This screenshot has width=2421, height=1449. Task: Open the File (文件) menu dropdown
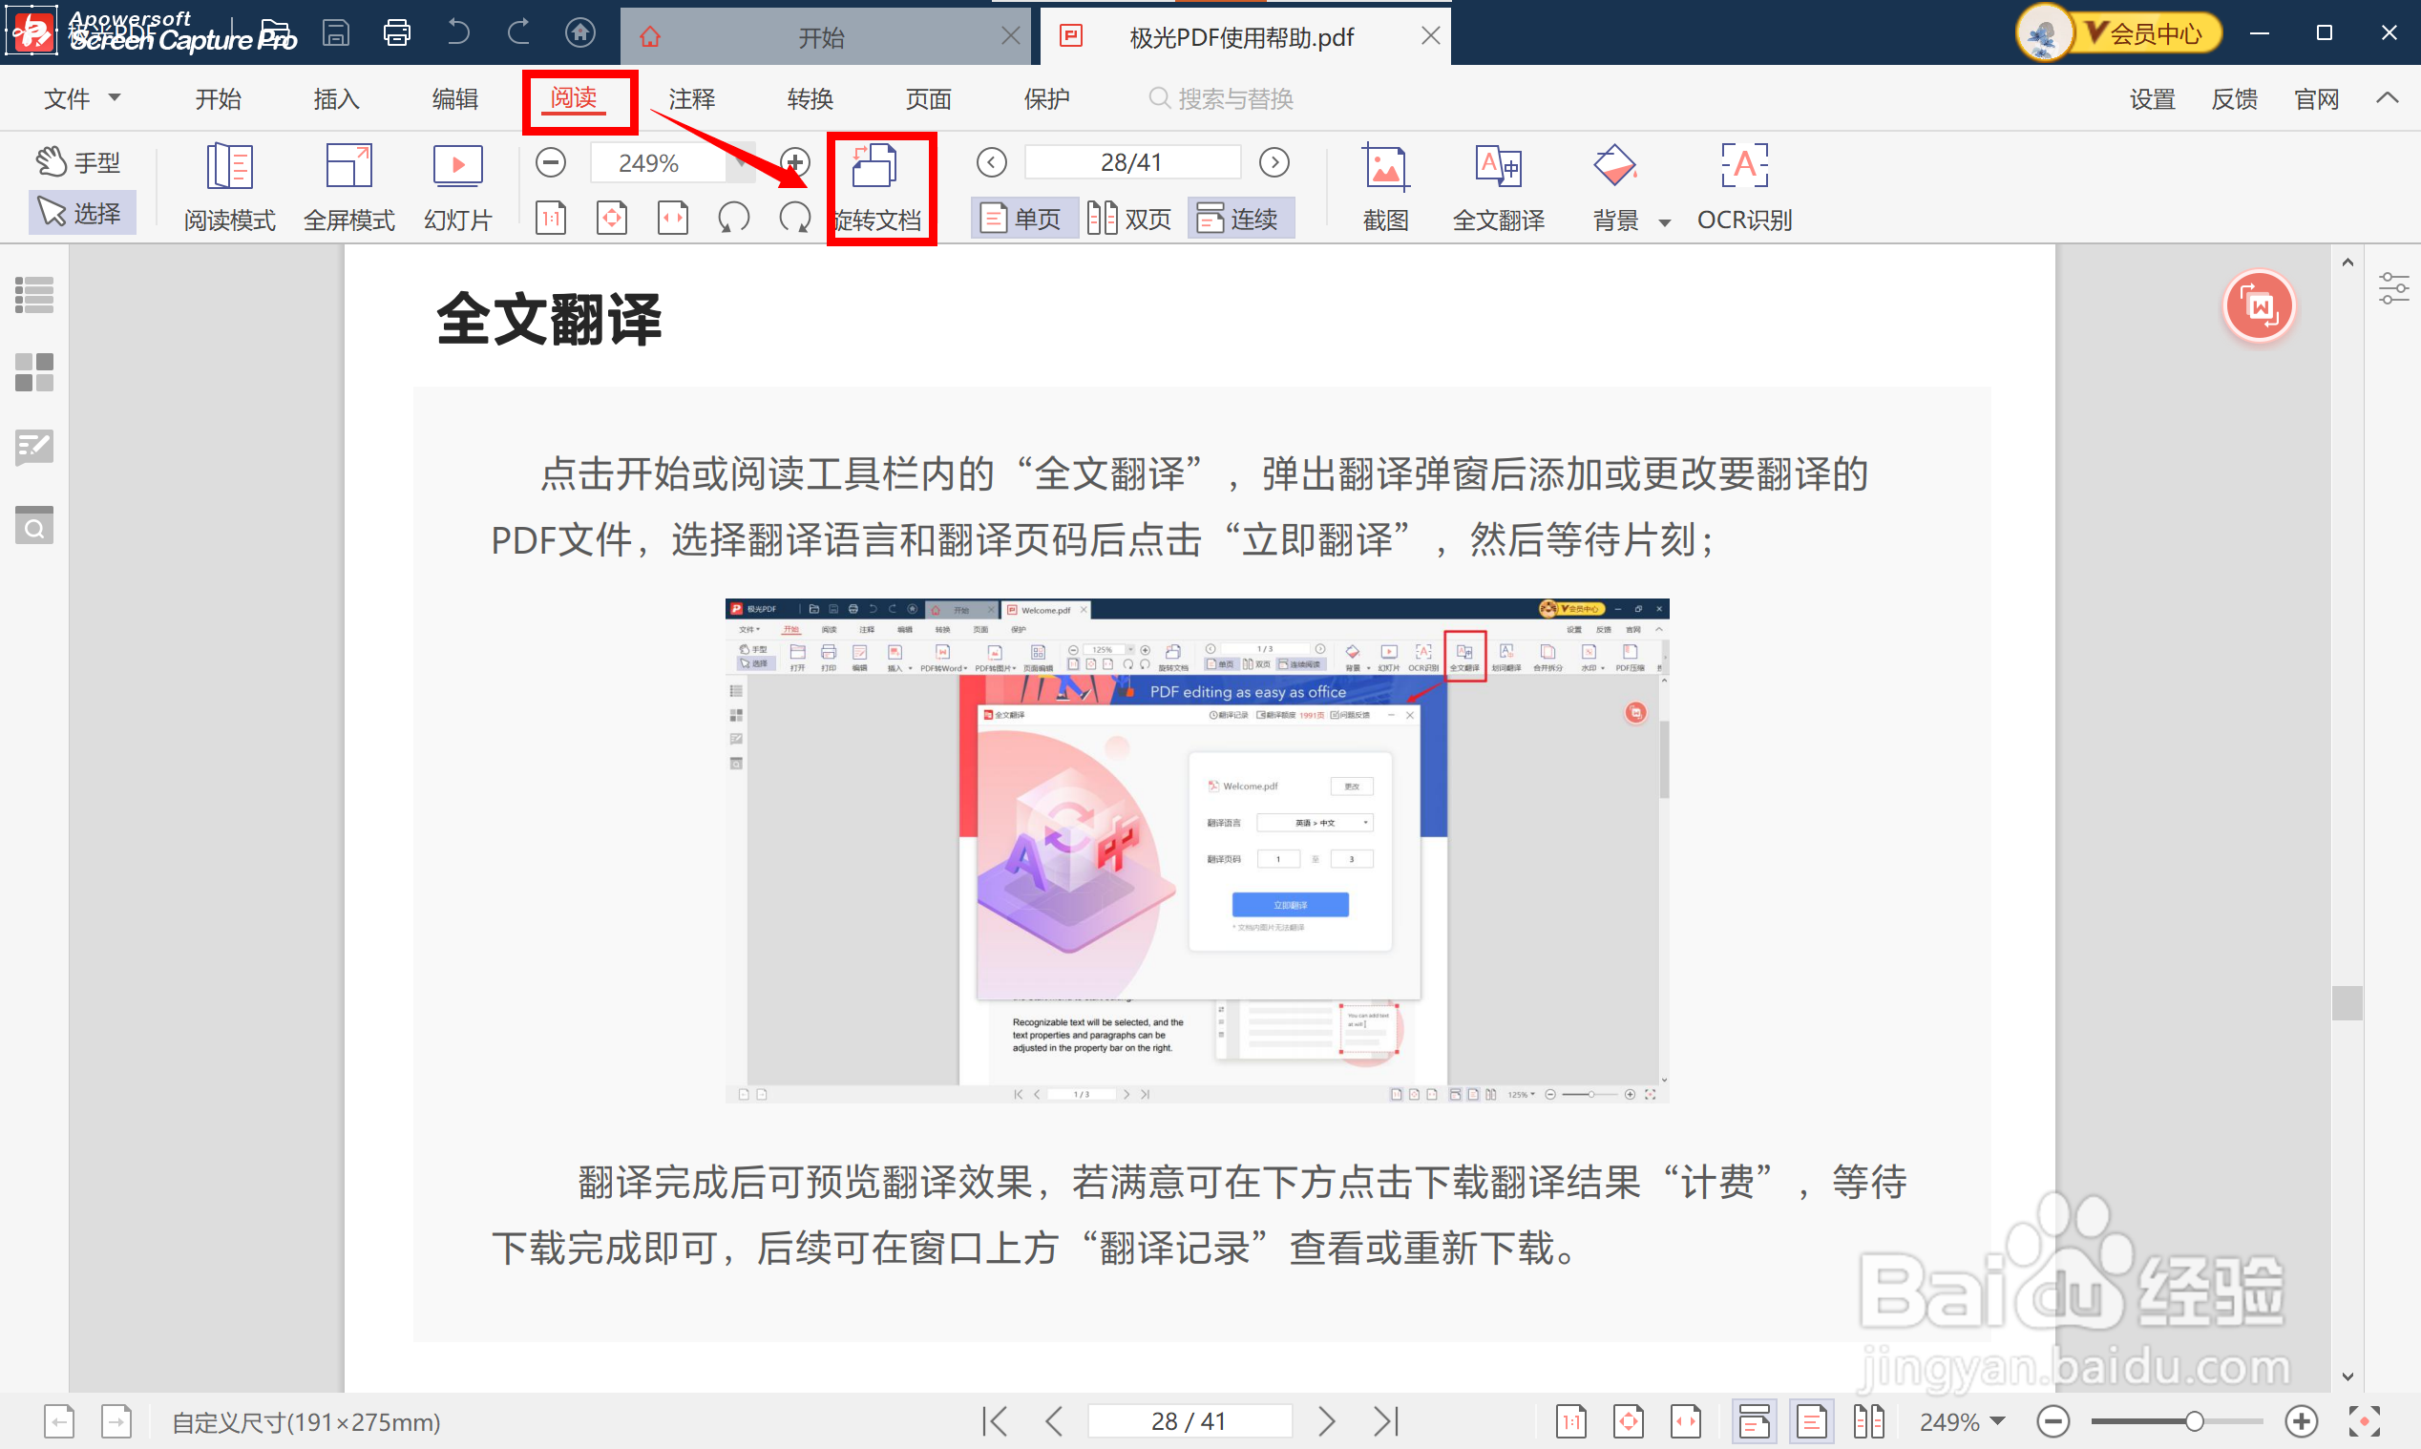pos(82,98)
